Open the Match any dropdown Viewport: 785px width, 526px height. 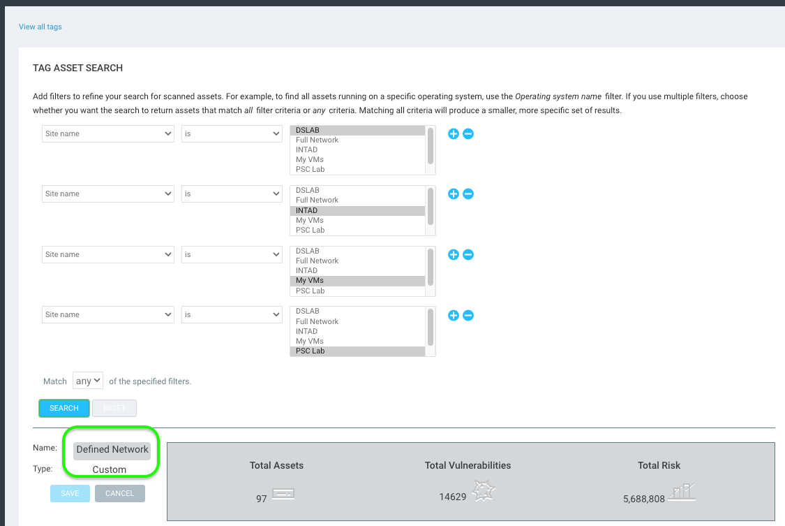88,381
